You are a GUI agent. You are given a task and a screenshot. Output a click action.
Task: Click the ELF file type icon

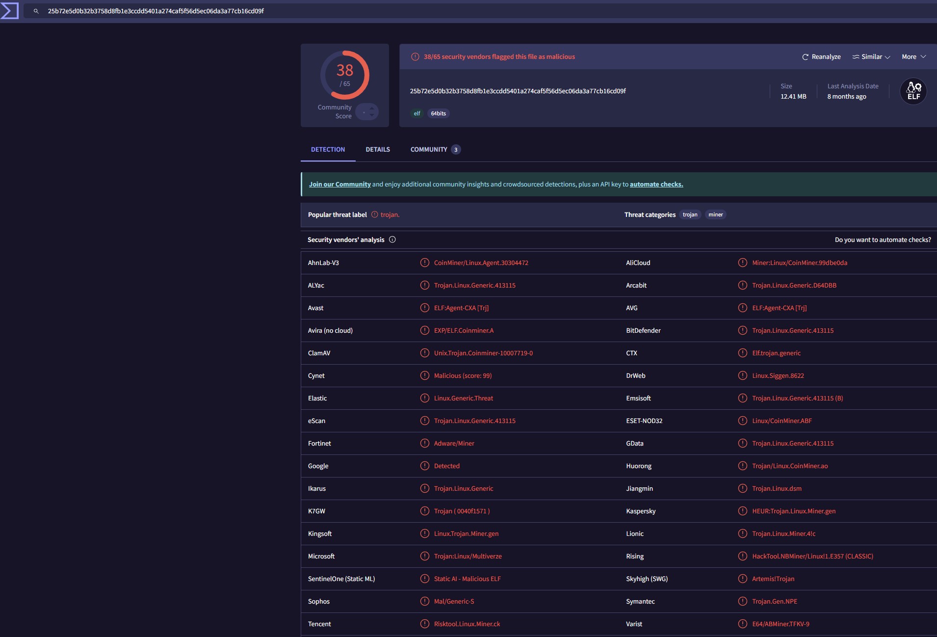[x=913, y=91]
